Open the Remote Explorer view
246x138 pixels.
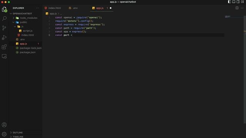coord(4,56)
